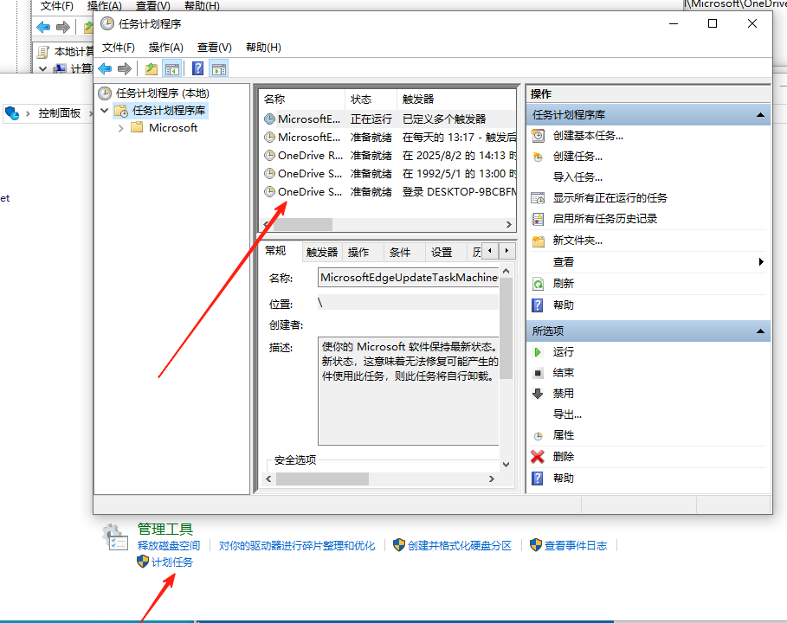Disable the selected task with 禁用

[x=563, y=393]
